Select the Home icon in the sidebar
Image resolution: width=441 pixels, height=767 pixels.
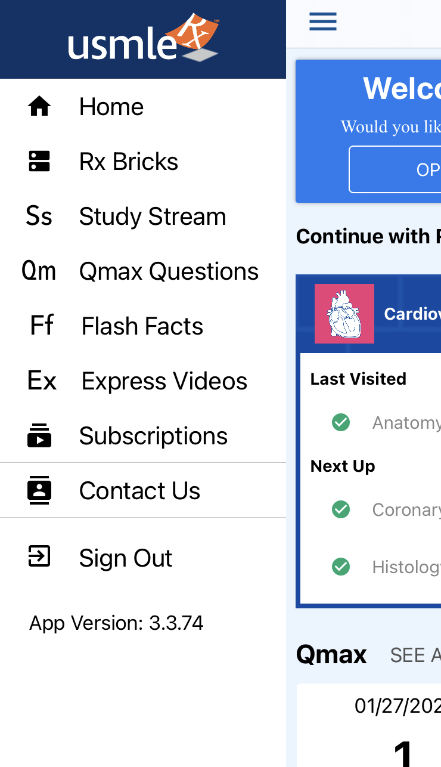(39, 106)
